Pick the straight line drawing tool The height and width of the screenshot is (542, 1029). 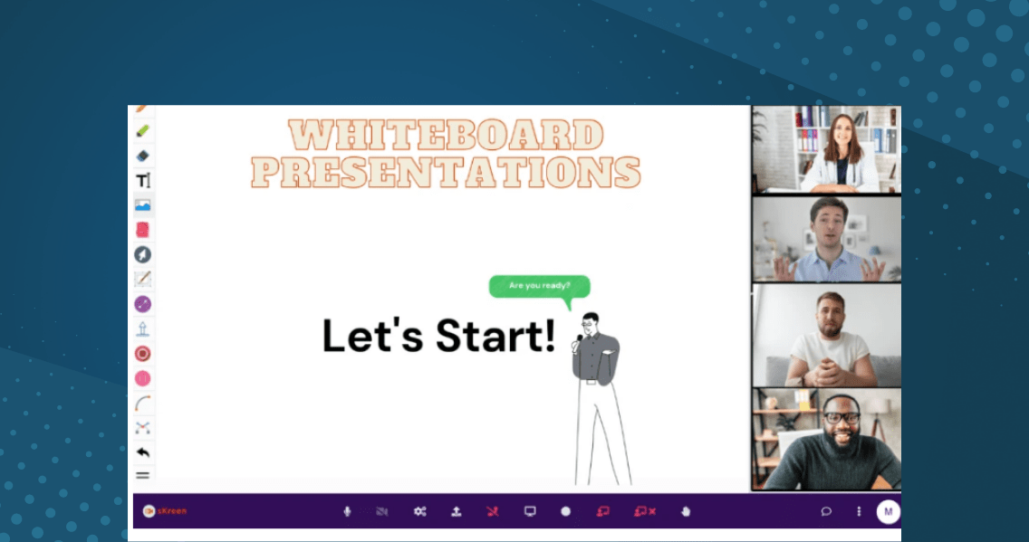click(x=143, y=279)
